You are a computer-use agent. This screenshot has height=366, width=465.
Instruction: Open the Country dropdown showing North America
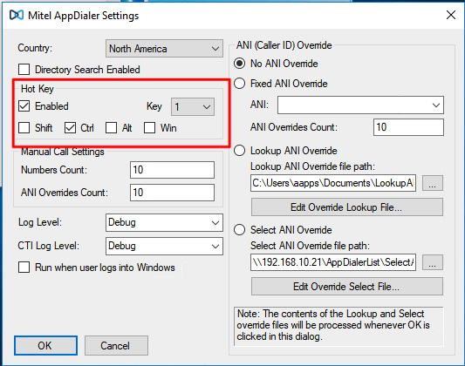pos(164,48)
